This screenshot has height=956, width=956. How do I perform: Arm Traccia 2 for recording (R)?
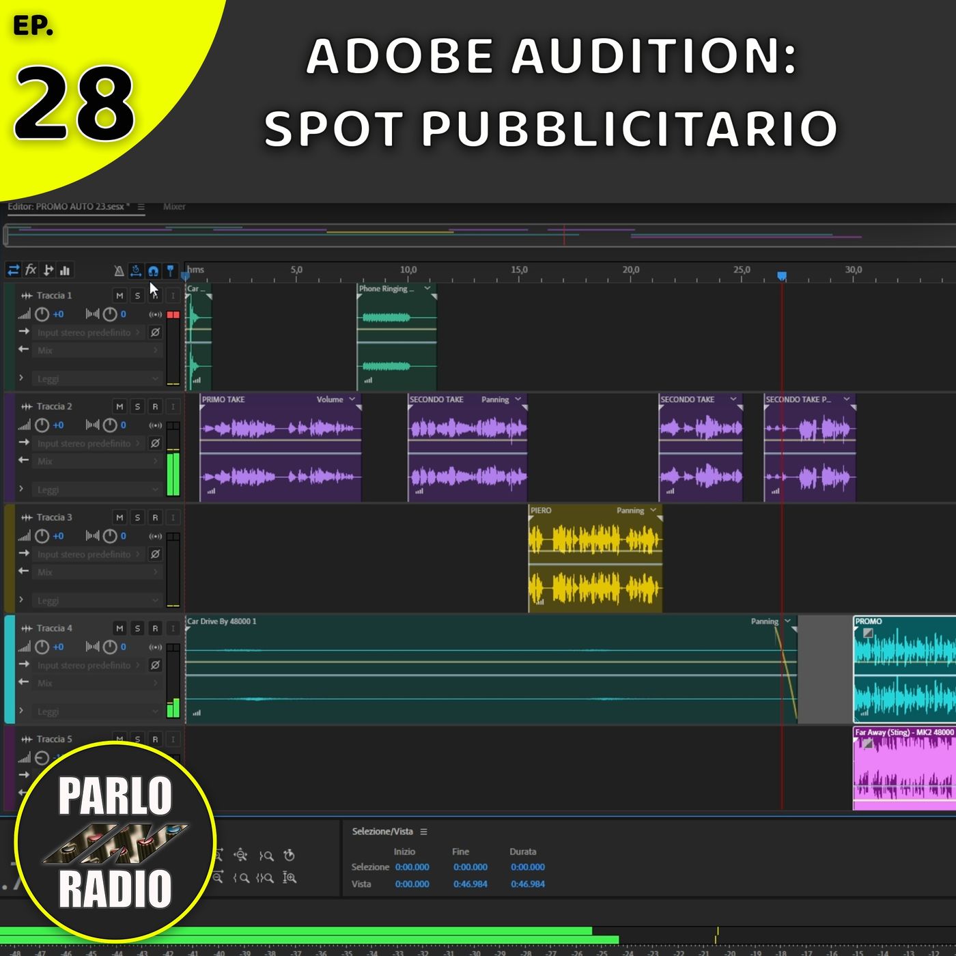(155, 406)
